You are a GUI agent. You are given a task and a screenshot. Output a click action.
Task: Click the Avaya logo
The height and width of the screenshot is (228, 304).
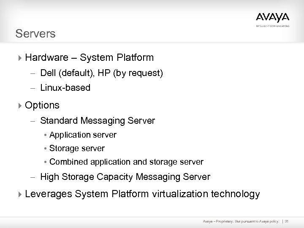(272, 18)
